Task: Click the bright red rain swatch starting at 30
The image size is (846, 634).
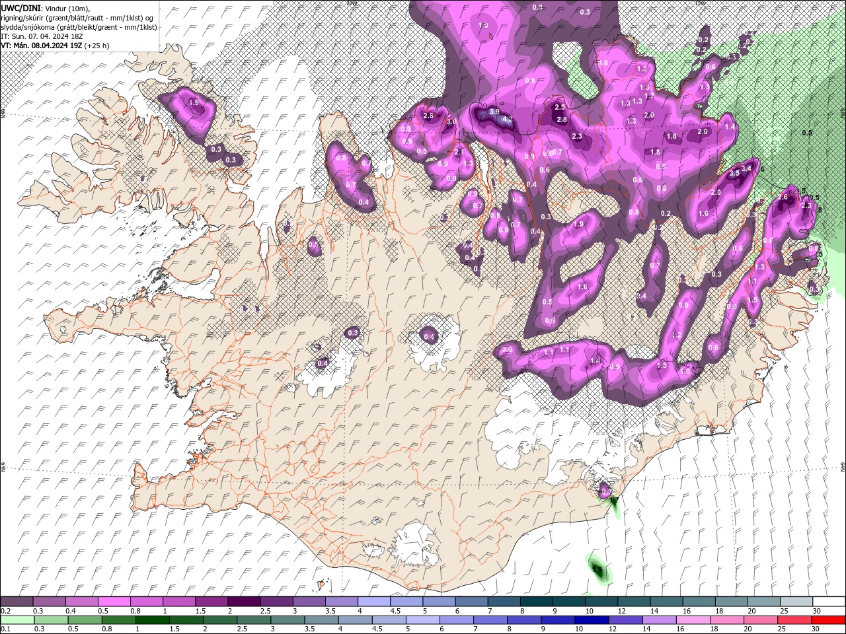Action: (x=828, y=619)
